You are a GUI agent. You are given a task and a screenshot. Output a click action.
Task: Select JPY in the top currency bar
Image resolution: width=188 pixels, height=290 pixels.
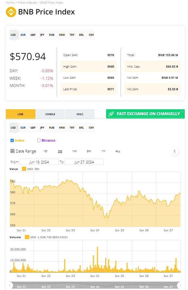42,35
